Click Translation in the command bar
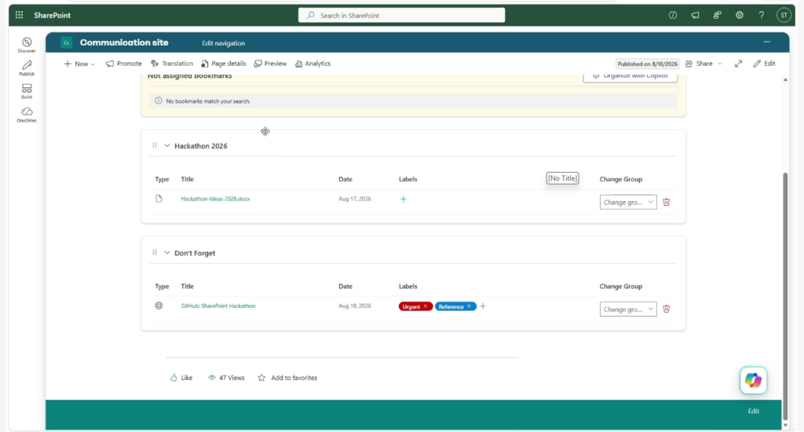The image size is (804, 432). (x=172, y=64)
